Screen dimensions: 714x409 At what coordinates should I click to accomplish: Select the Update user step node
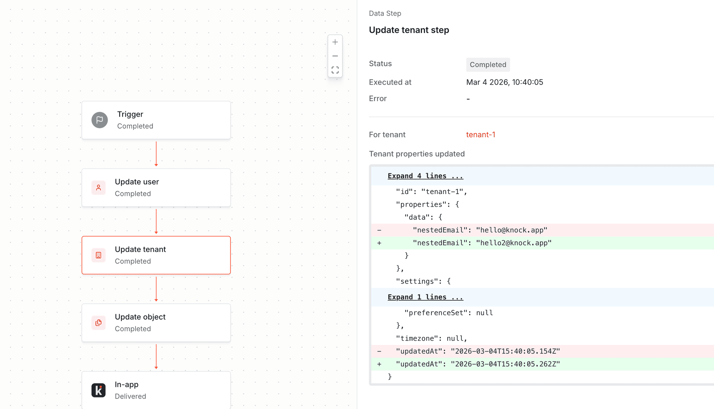click(156, 187)
